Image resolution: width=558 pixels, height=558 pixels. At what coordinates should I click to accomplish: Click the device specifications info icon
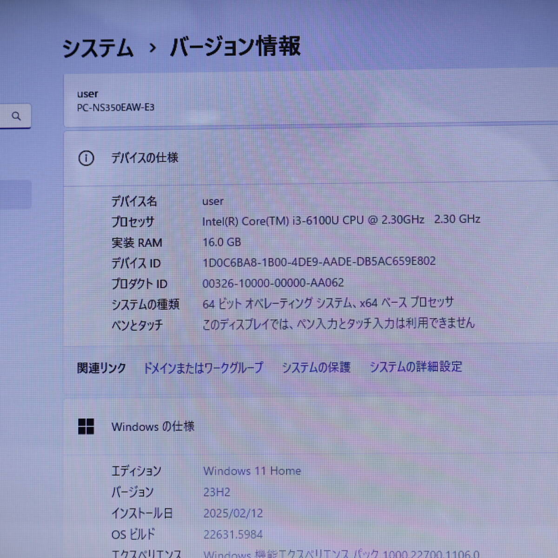[86, 159]
